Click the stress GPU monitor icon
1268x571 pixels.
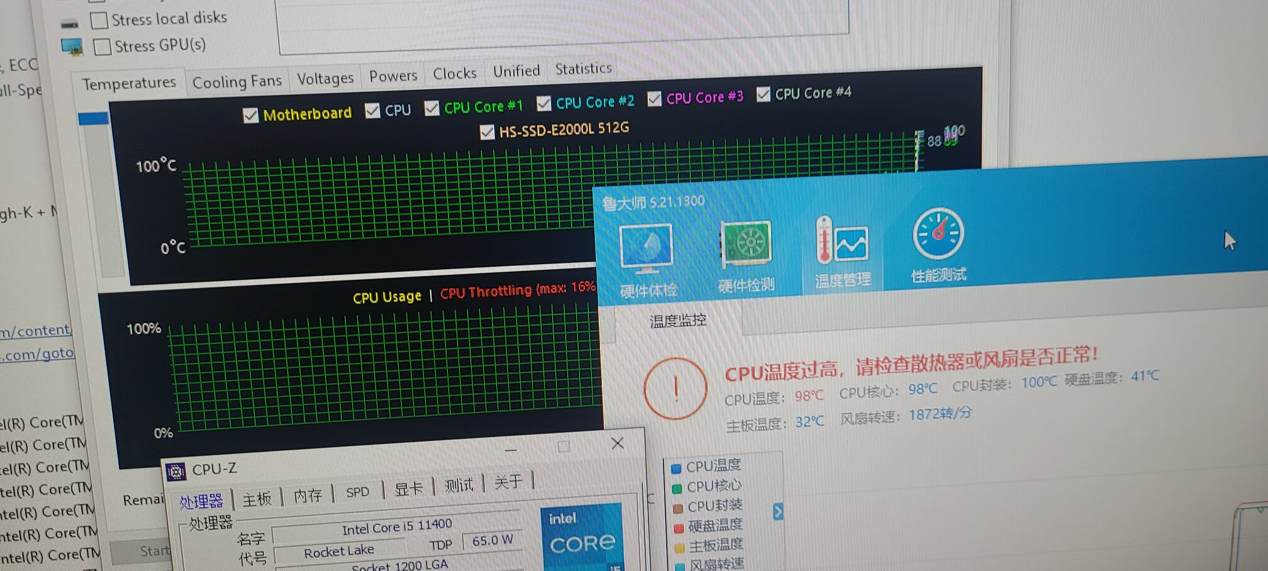(72, 47)
